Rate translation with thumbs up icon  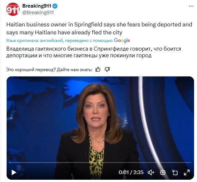98,69
